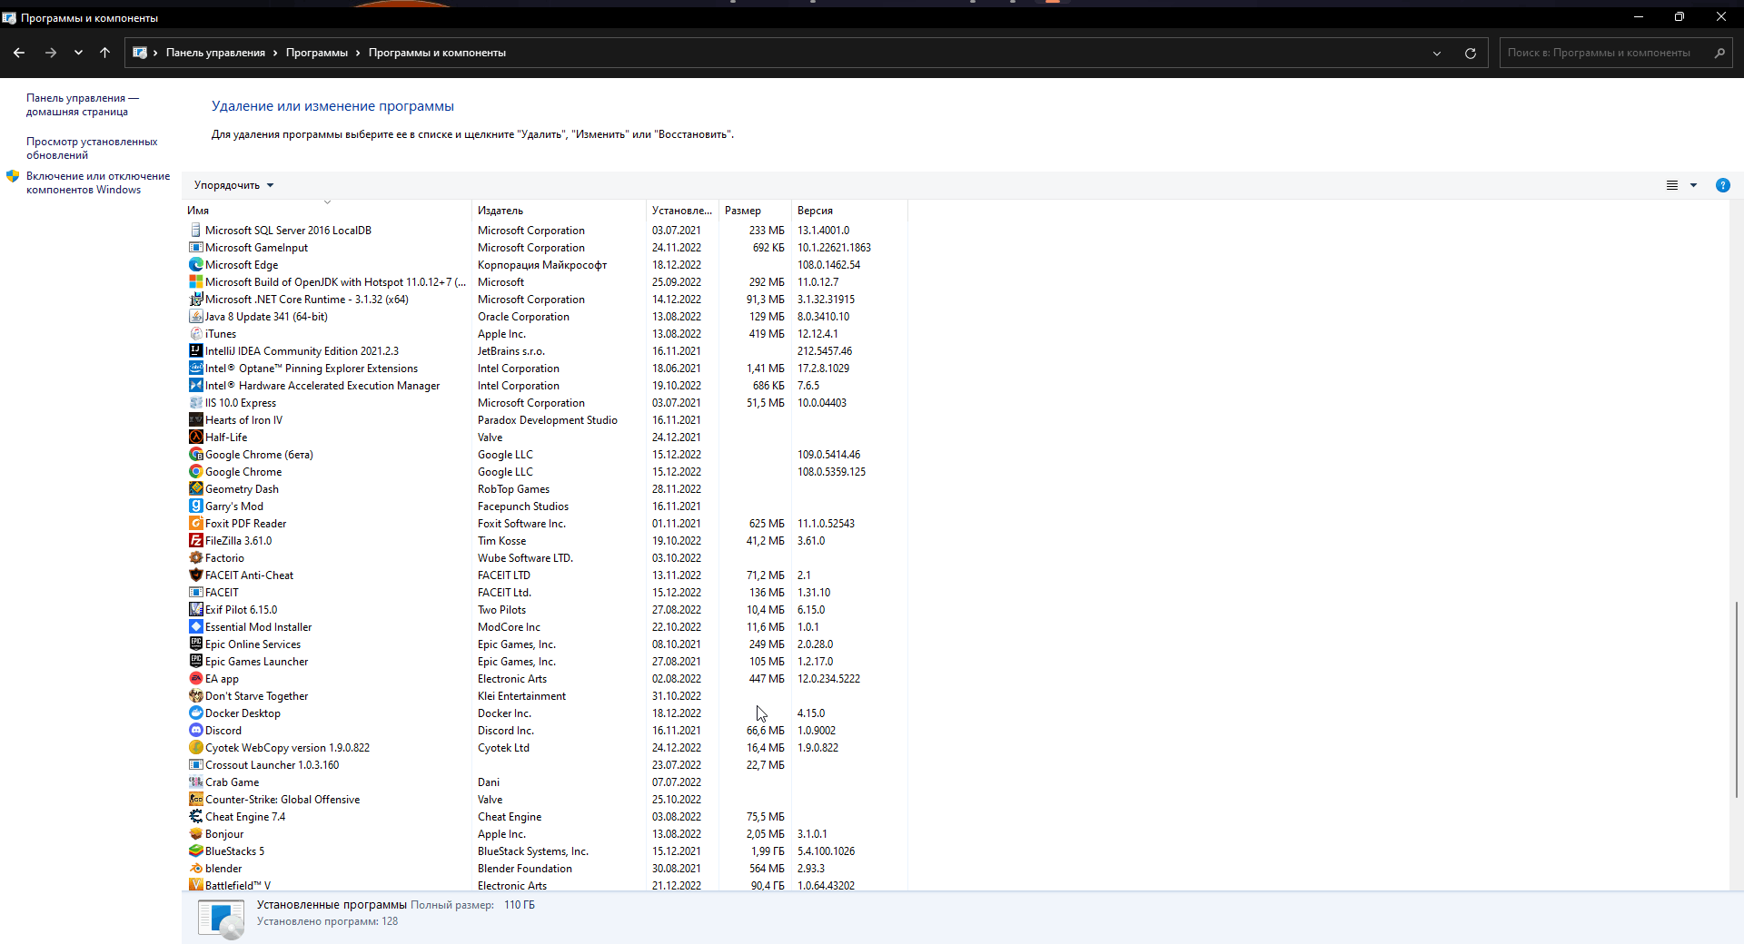Image resolution: width=1744 pixels, height=944 pixels.
Task: Open recent locations dropdown chevron
Action: tap(78, 53)
